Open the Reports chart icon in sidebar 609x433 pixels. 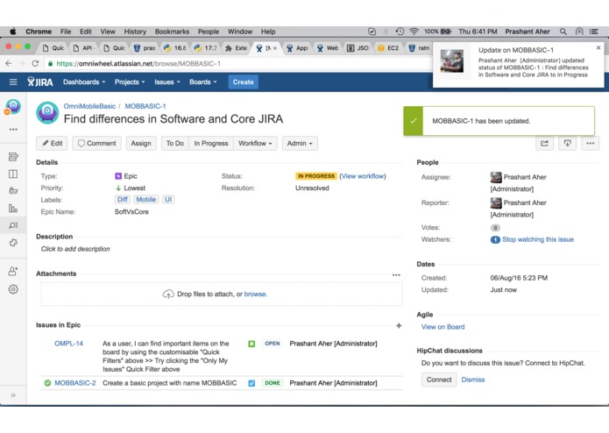pos(13,208)
